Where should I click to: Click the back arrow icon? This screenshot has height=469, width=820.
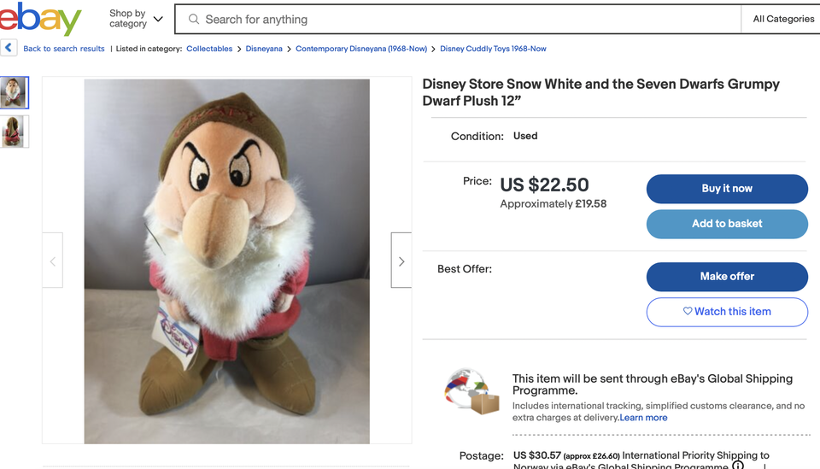pos(9,49)
